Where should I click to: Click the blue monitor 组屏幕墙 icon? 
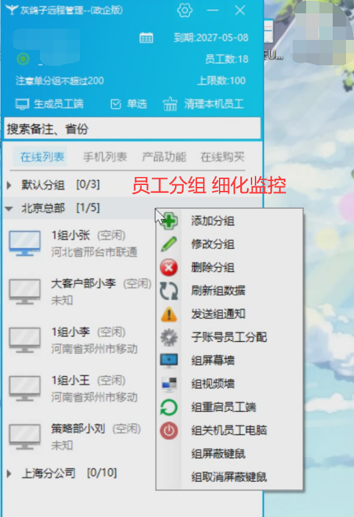(x=169, y=361)
